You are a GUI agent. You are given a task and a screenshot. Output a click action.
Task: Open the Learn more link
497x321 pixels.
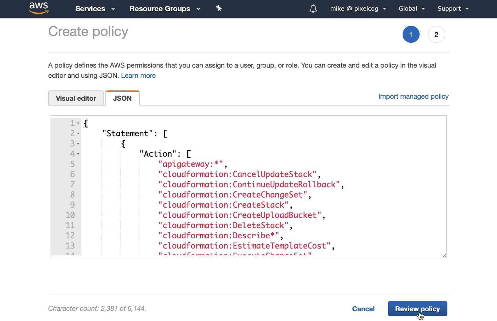click(x=138, y=76)
